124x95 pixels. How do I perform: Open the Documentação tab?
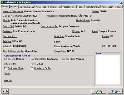pos(27,7)
